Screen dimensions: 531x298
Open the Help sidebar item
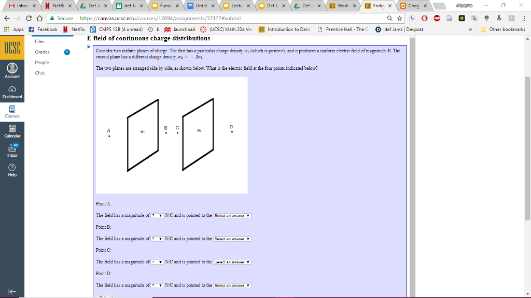click(12, 170)
